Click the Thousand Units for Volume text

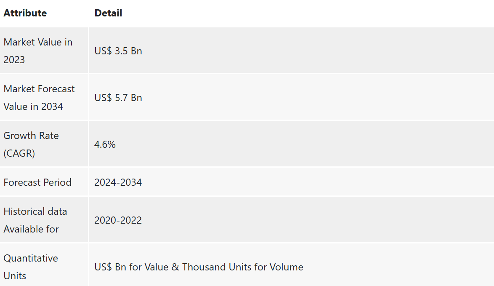243,267
